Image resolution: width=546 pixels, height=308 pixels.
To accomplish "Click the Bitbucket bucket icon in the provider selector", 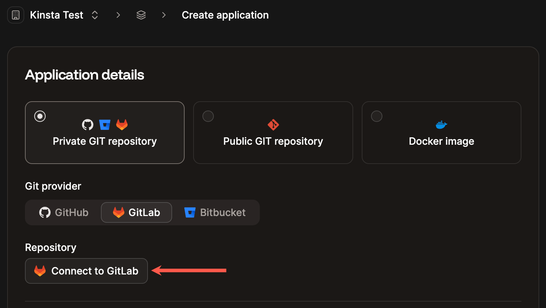I will (x=190, y=212).
